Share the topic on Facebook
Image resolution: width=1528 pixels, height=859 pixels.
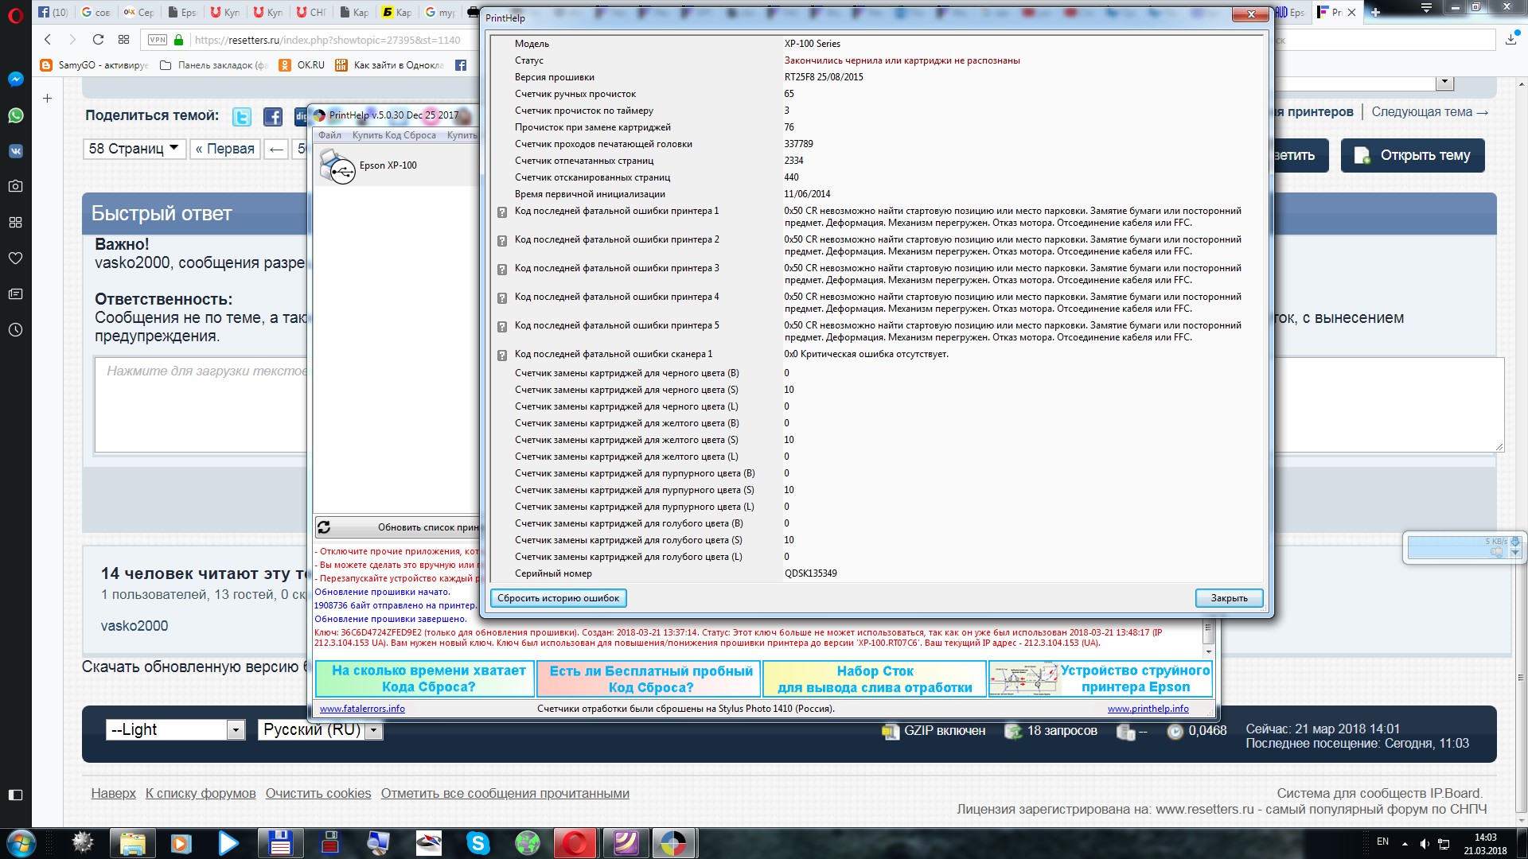[x=273, y=117]
